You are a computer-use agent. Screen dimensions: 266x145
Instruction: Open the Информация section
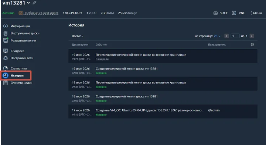pyautogui.click(x=20, y=26)
